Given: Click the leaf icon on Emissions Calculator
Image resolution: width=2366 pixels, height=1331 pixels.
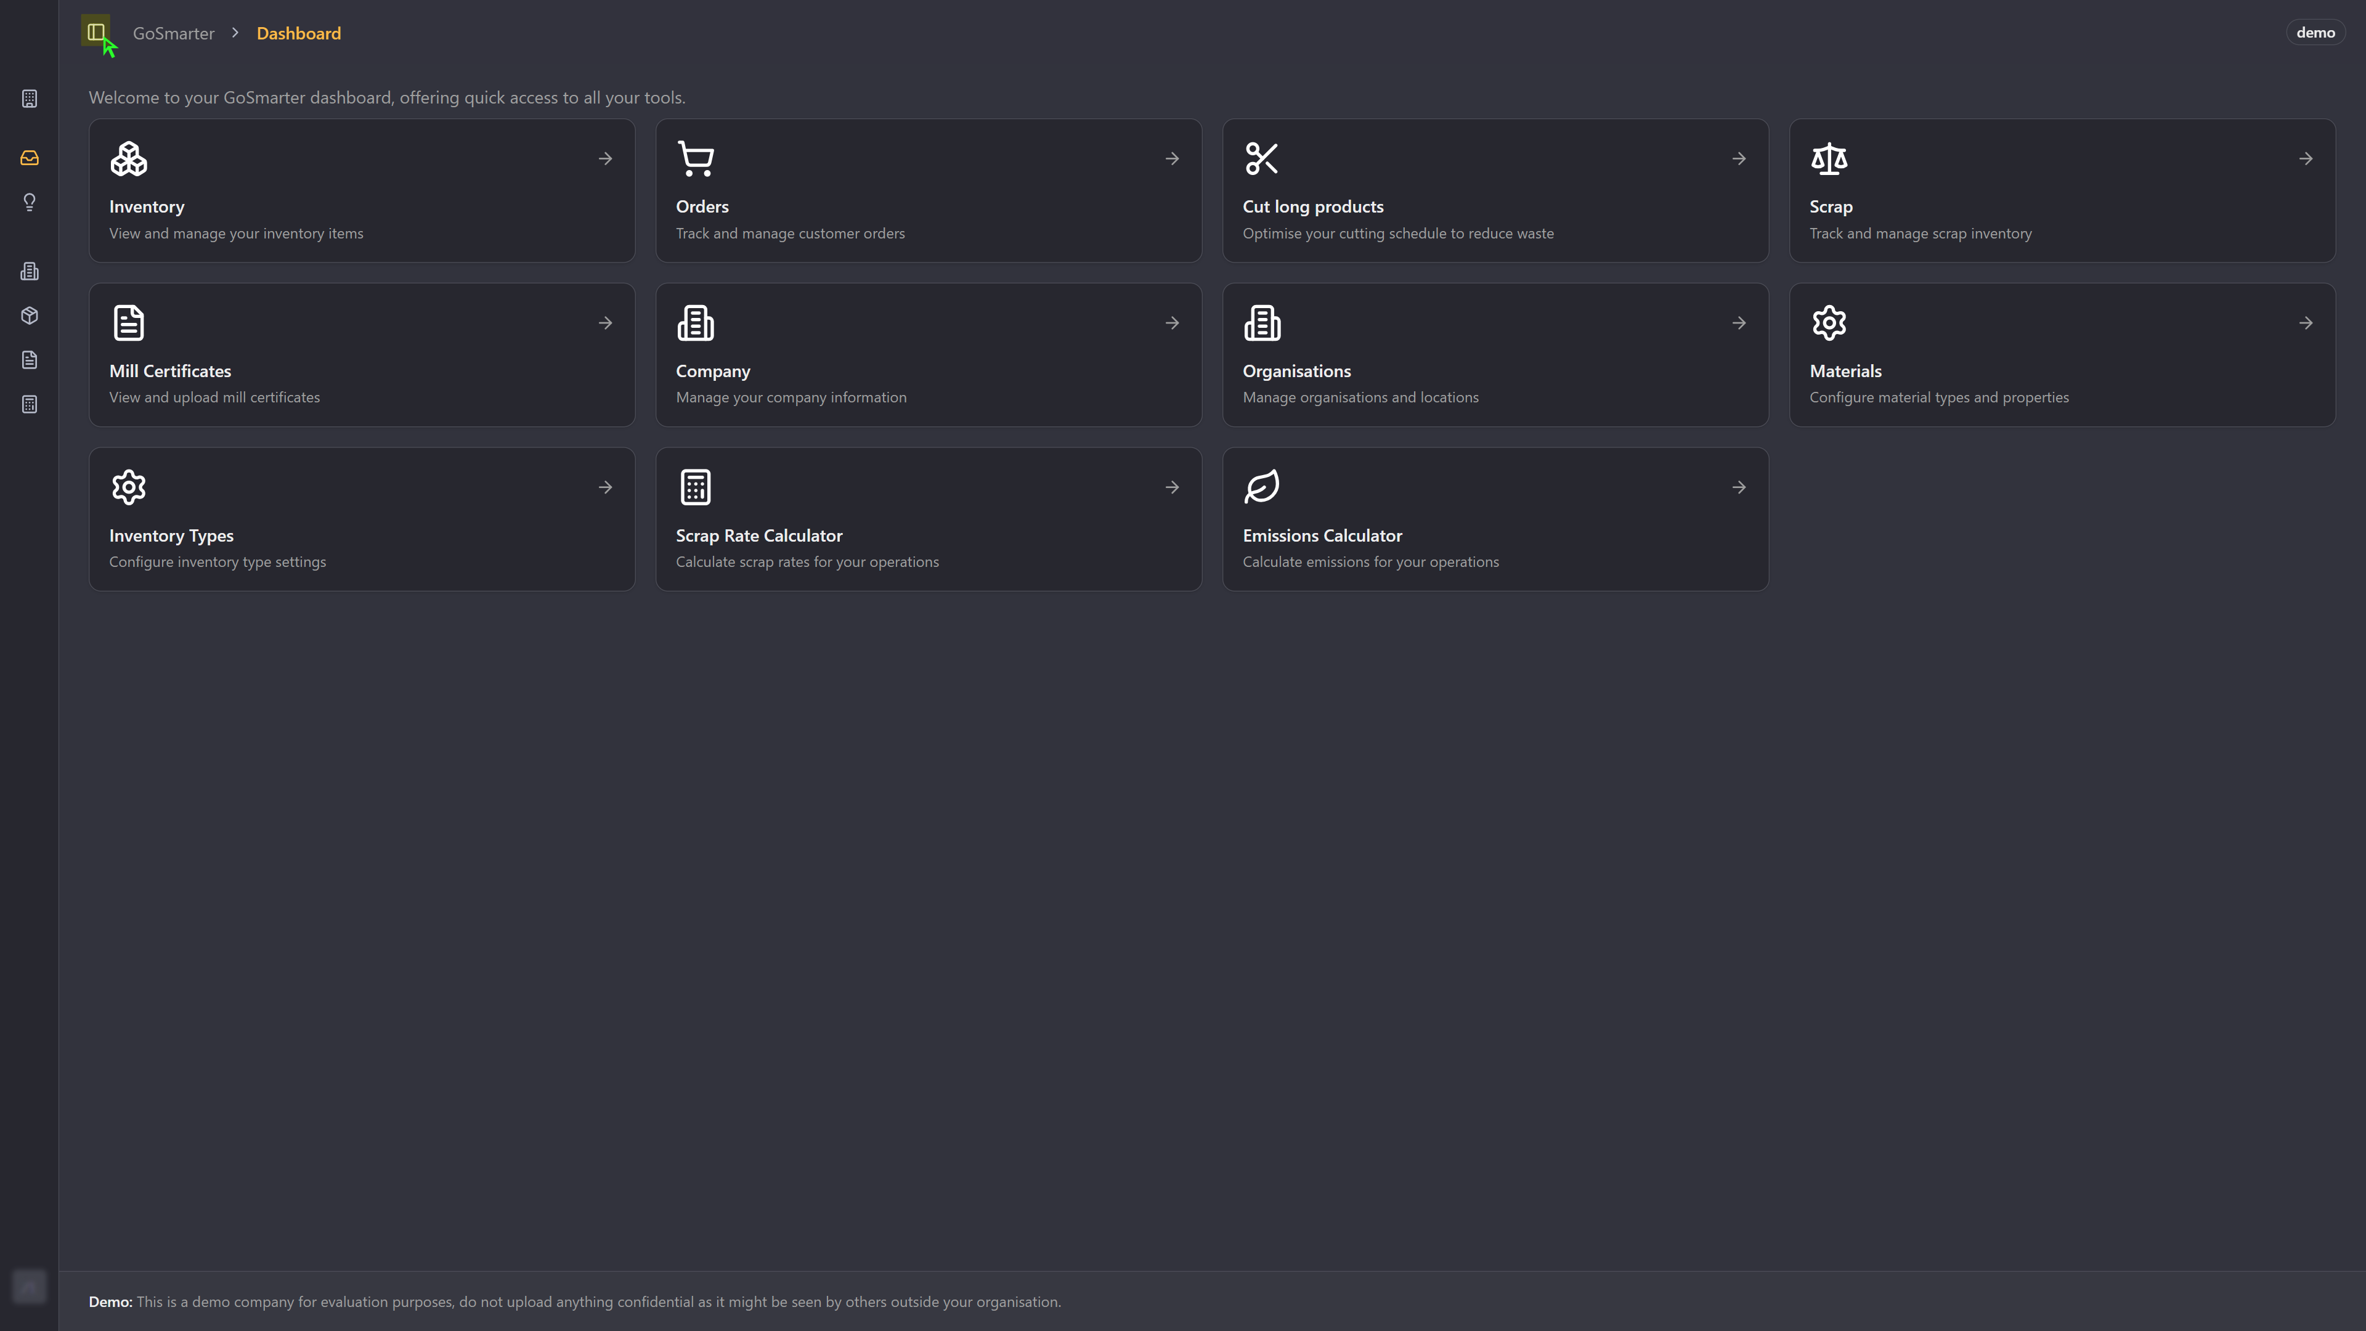Looking at the screenshot, I should (1261, 487).
